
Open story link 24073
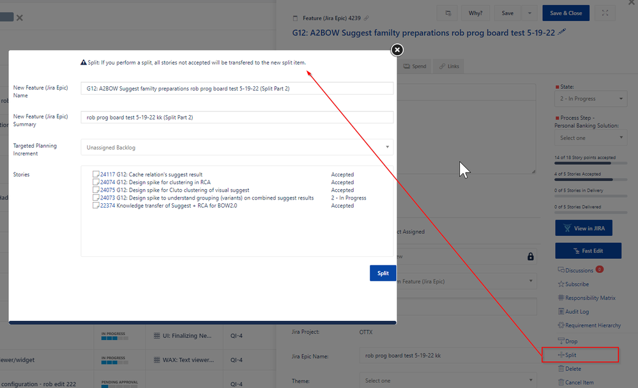[x=108, y=198]
